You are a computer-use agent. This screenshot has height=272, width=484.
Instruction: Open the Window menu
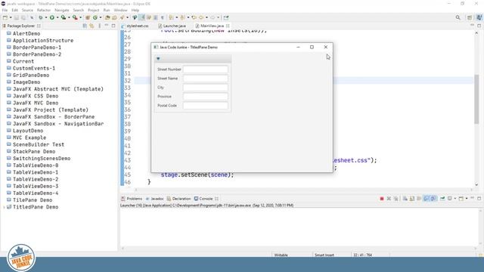click(x=120, y=10)
